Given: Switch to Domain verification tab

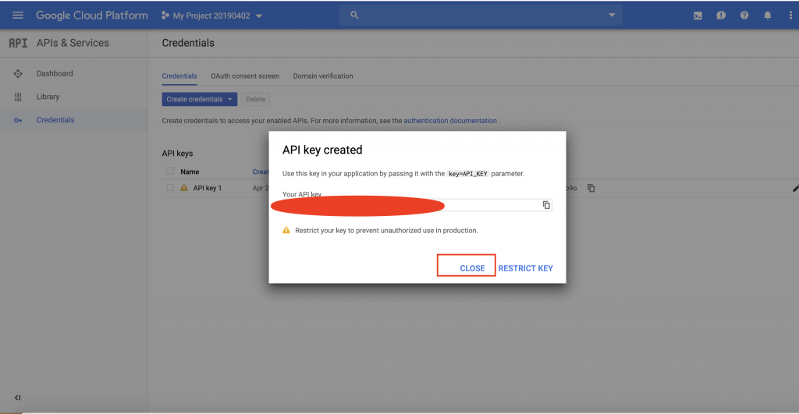Looking at the screenshot, I should tap(323, 76).
